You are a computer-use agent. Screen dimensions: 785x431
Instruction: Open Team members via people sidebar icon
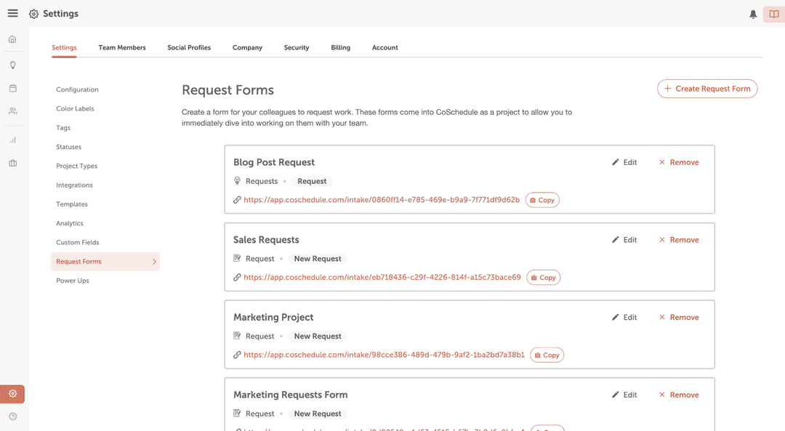click(12, 111)
